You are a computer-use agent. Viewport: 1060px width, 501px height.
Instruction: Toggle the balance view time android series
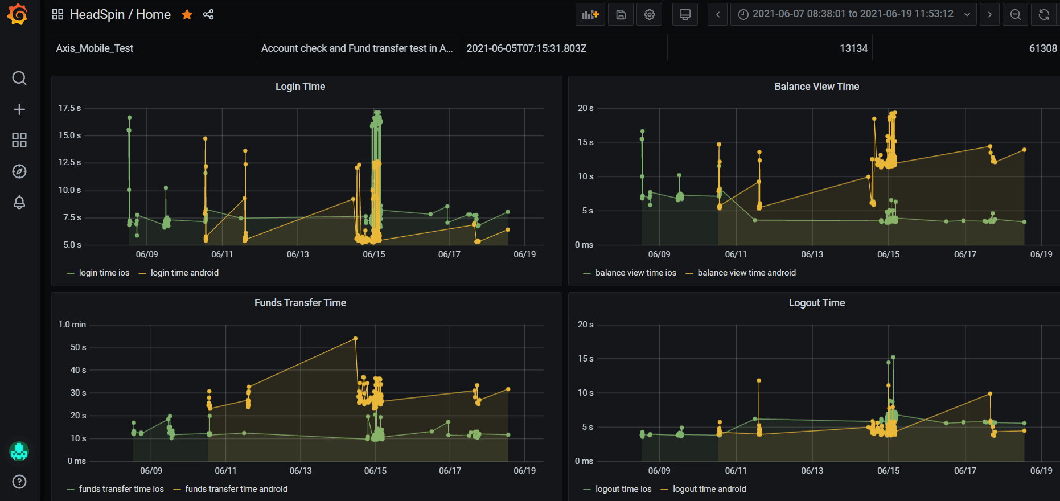pyautogui.click(x=746, y=273)
